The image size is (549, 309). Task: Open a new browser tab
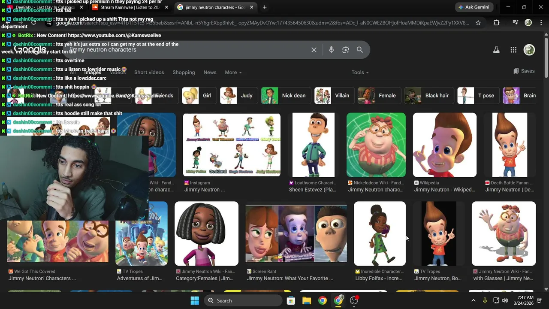(x=265, y=7)
